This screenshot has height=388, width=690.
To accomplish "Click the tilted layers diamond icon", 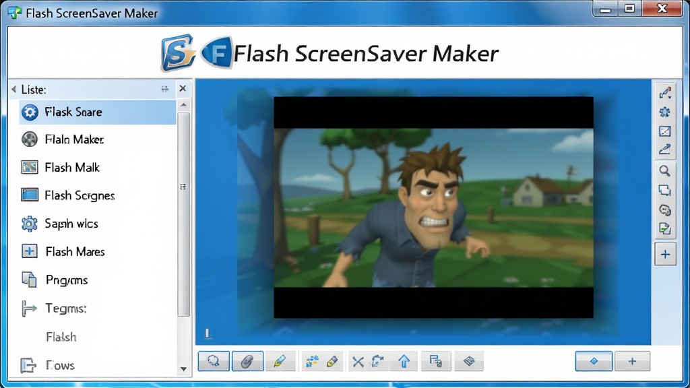I will coord(469,361).
